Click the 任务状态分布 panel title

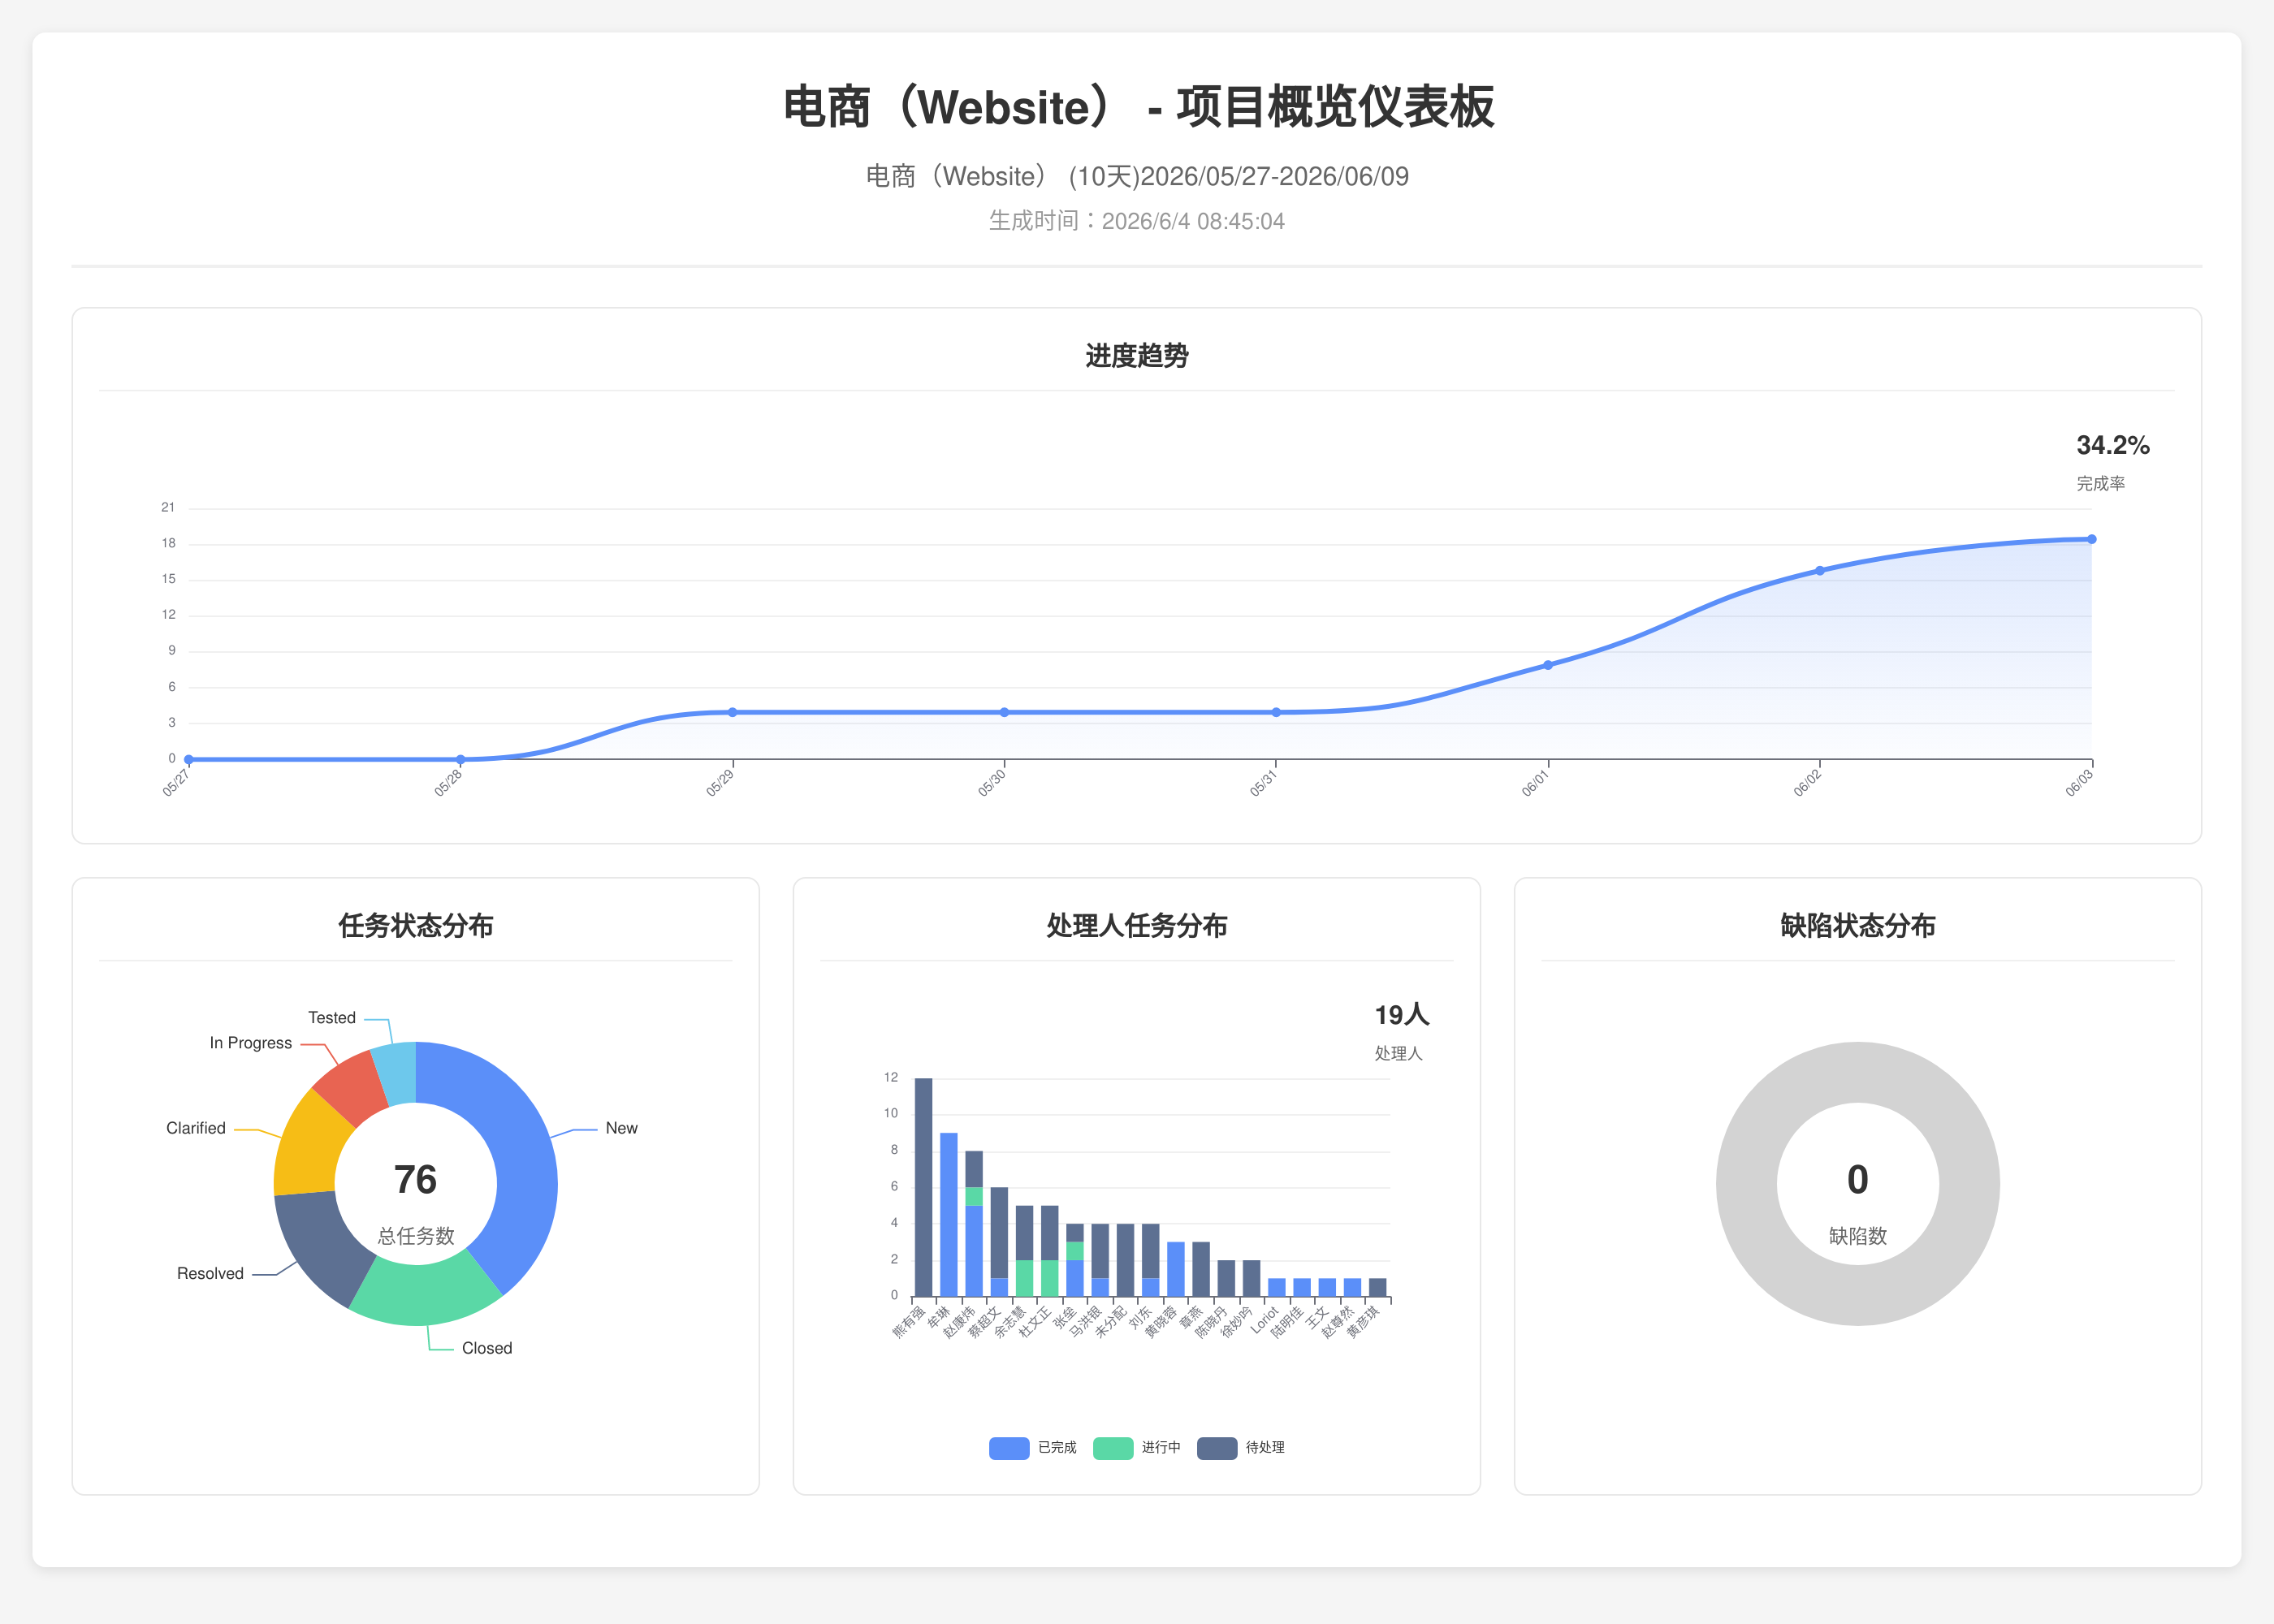point(416,926)
